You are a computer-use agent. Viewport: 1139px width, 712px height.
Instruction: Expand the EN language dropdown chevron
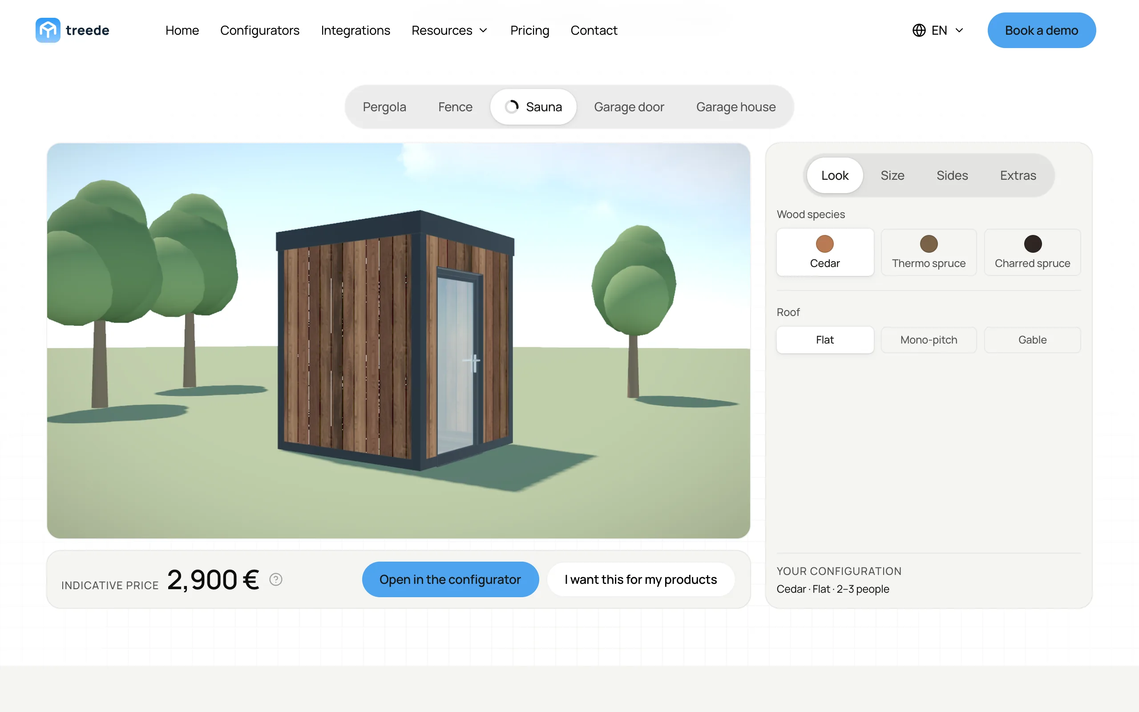pos(959,30)
